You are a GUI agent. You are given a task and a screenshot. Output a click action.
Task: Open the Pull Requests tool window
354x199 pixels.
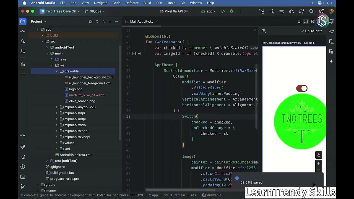click(x=23, y=51)
